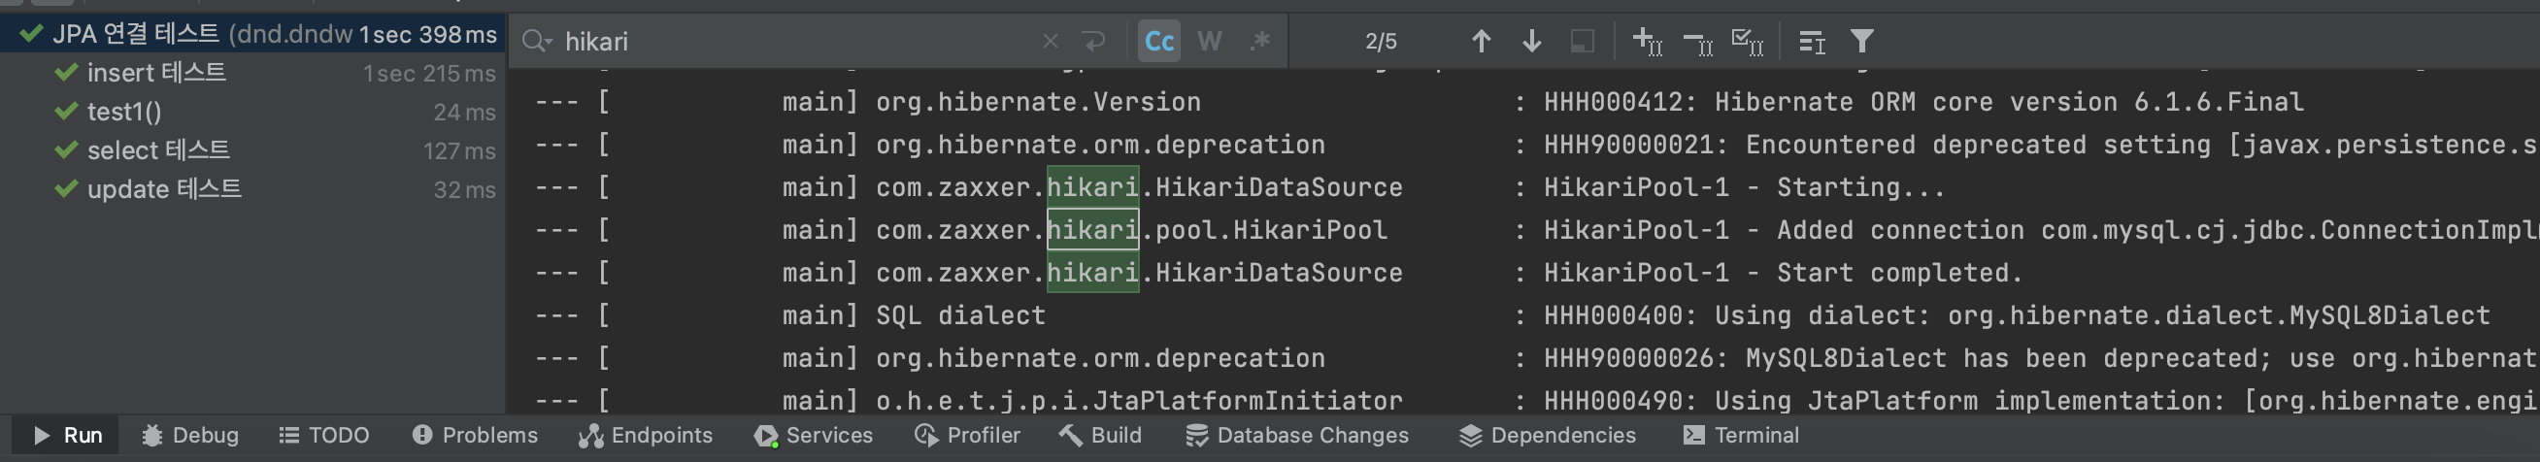
Task: Click the multiple cursors lines icon
Action: [x=1813, y=42]
